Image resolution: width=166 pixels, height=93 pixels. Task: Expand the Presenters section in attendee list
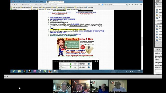tap(156, 20)
